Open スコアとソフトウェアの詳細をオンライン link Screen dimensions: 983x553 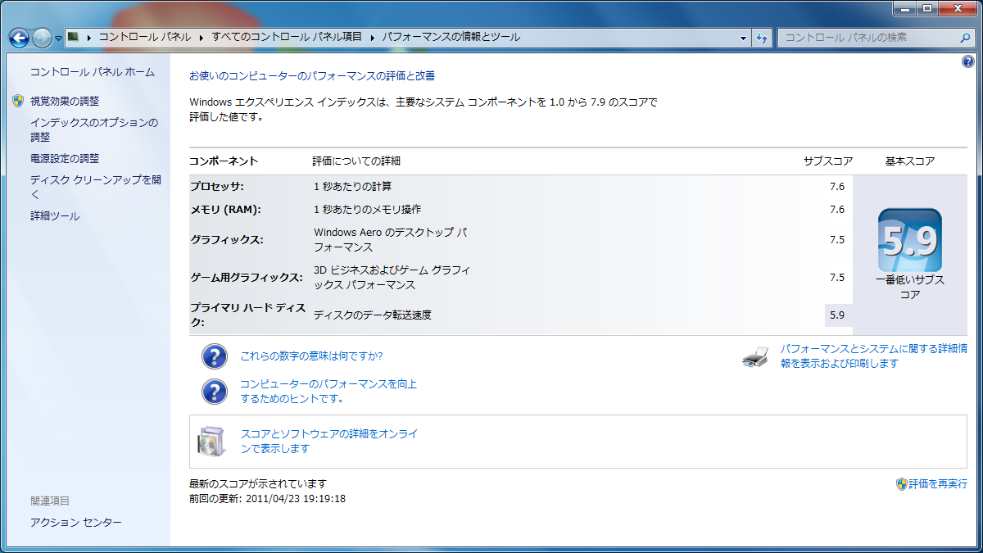329,442
